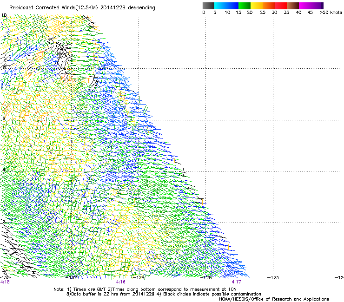Click the brown 35-40 knots color segment

pyautogui.click(x=293, y=6)
